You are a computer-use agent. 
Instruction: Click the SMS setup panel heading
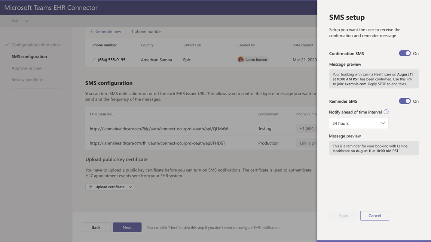coord(347,17)
